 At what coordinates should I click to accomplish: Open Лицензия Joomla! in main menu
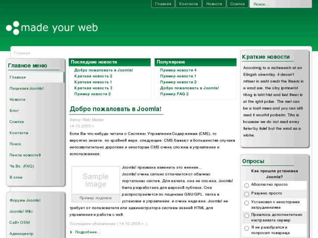click(x=26, y=89)
